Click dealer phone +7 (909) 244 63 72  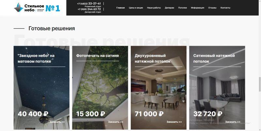click(89, 9)
